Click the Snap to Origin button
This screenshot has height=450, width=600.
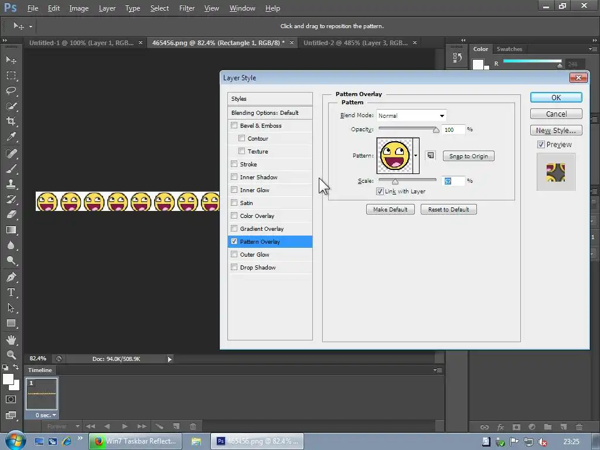point(468,156)
